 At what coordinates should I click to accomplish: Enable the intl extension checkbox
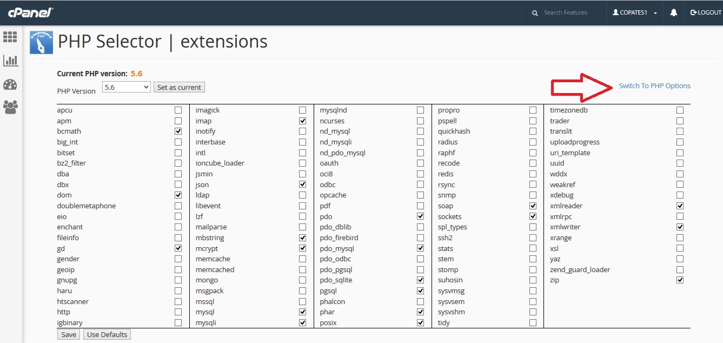[302, 153]
